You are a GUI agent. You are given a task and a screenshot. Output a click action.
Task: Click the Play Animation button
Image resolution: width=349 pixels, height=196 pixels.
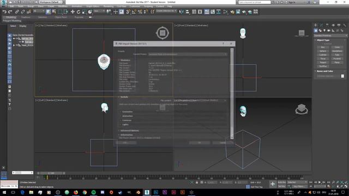320,182
